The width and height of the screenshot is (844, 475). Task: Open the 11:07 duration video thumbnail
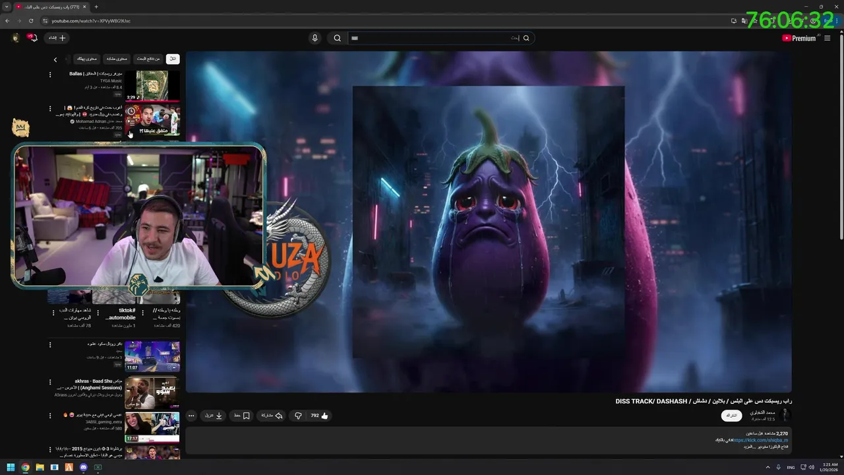152,356
